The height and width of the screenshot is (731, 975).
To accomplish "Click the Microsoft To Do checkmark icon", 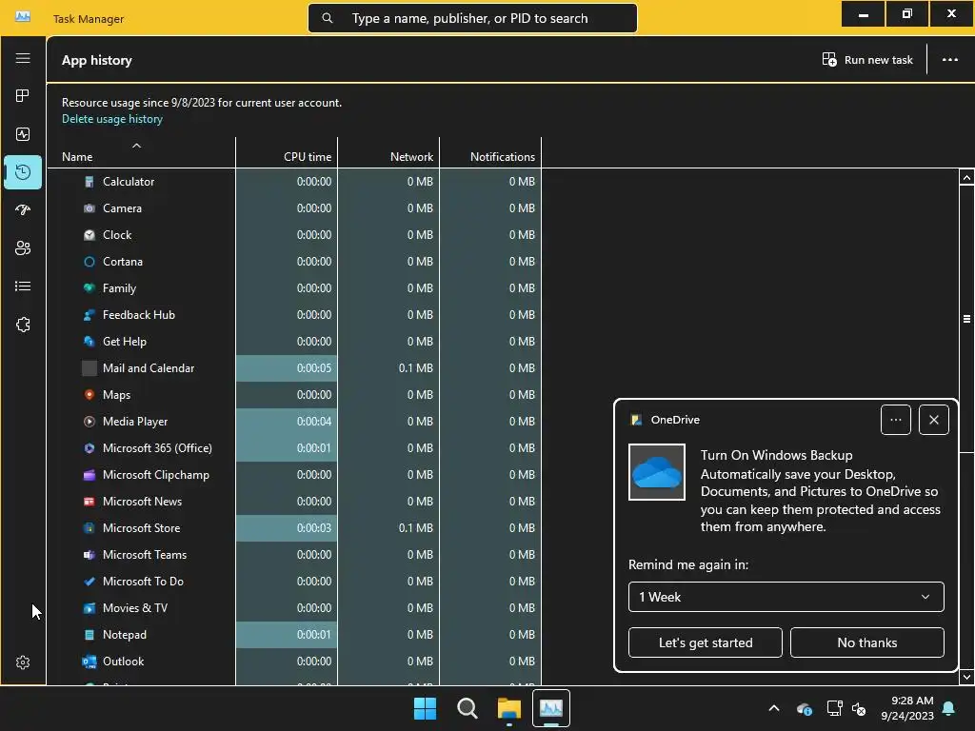I will tap(90, 582).
